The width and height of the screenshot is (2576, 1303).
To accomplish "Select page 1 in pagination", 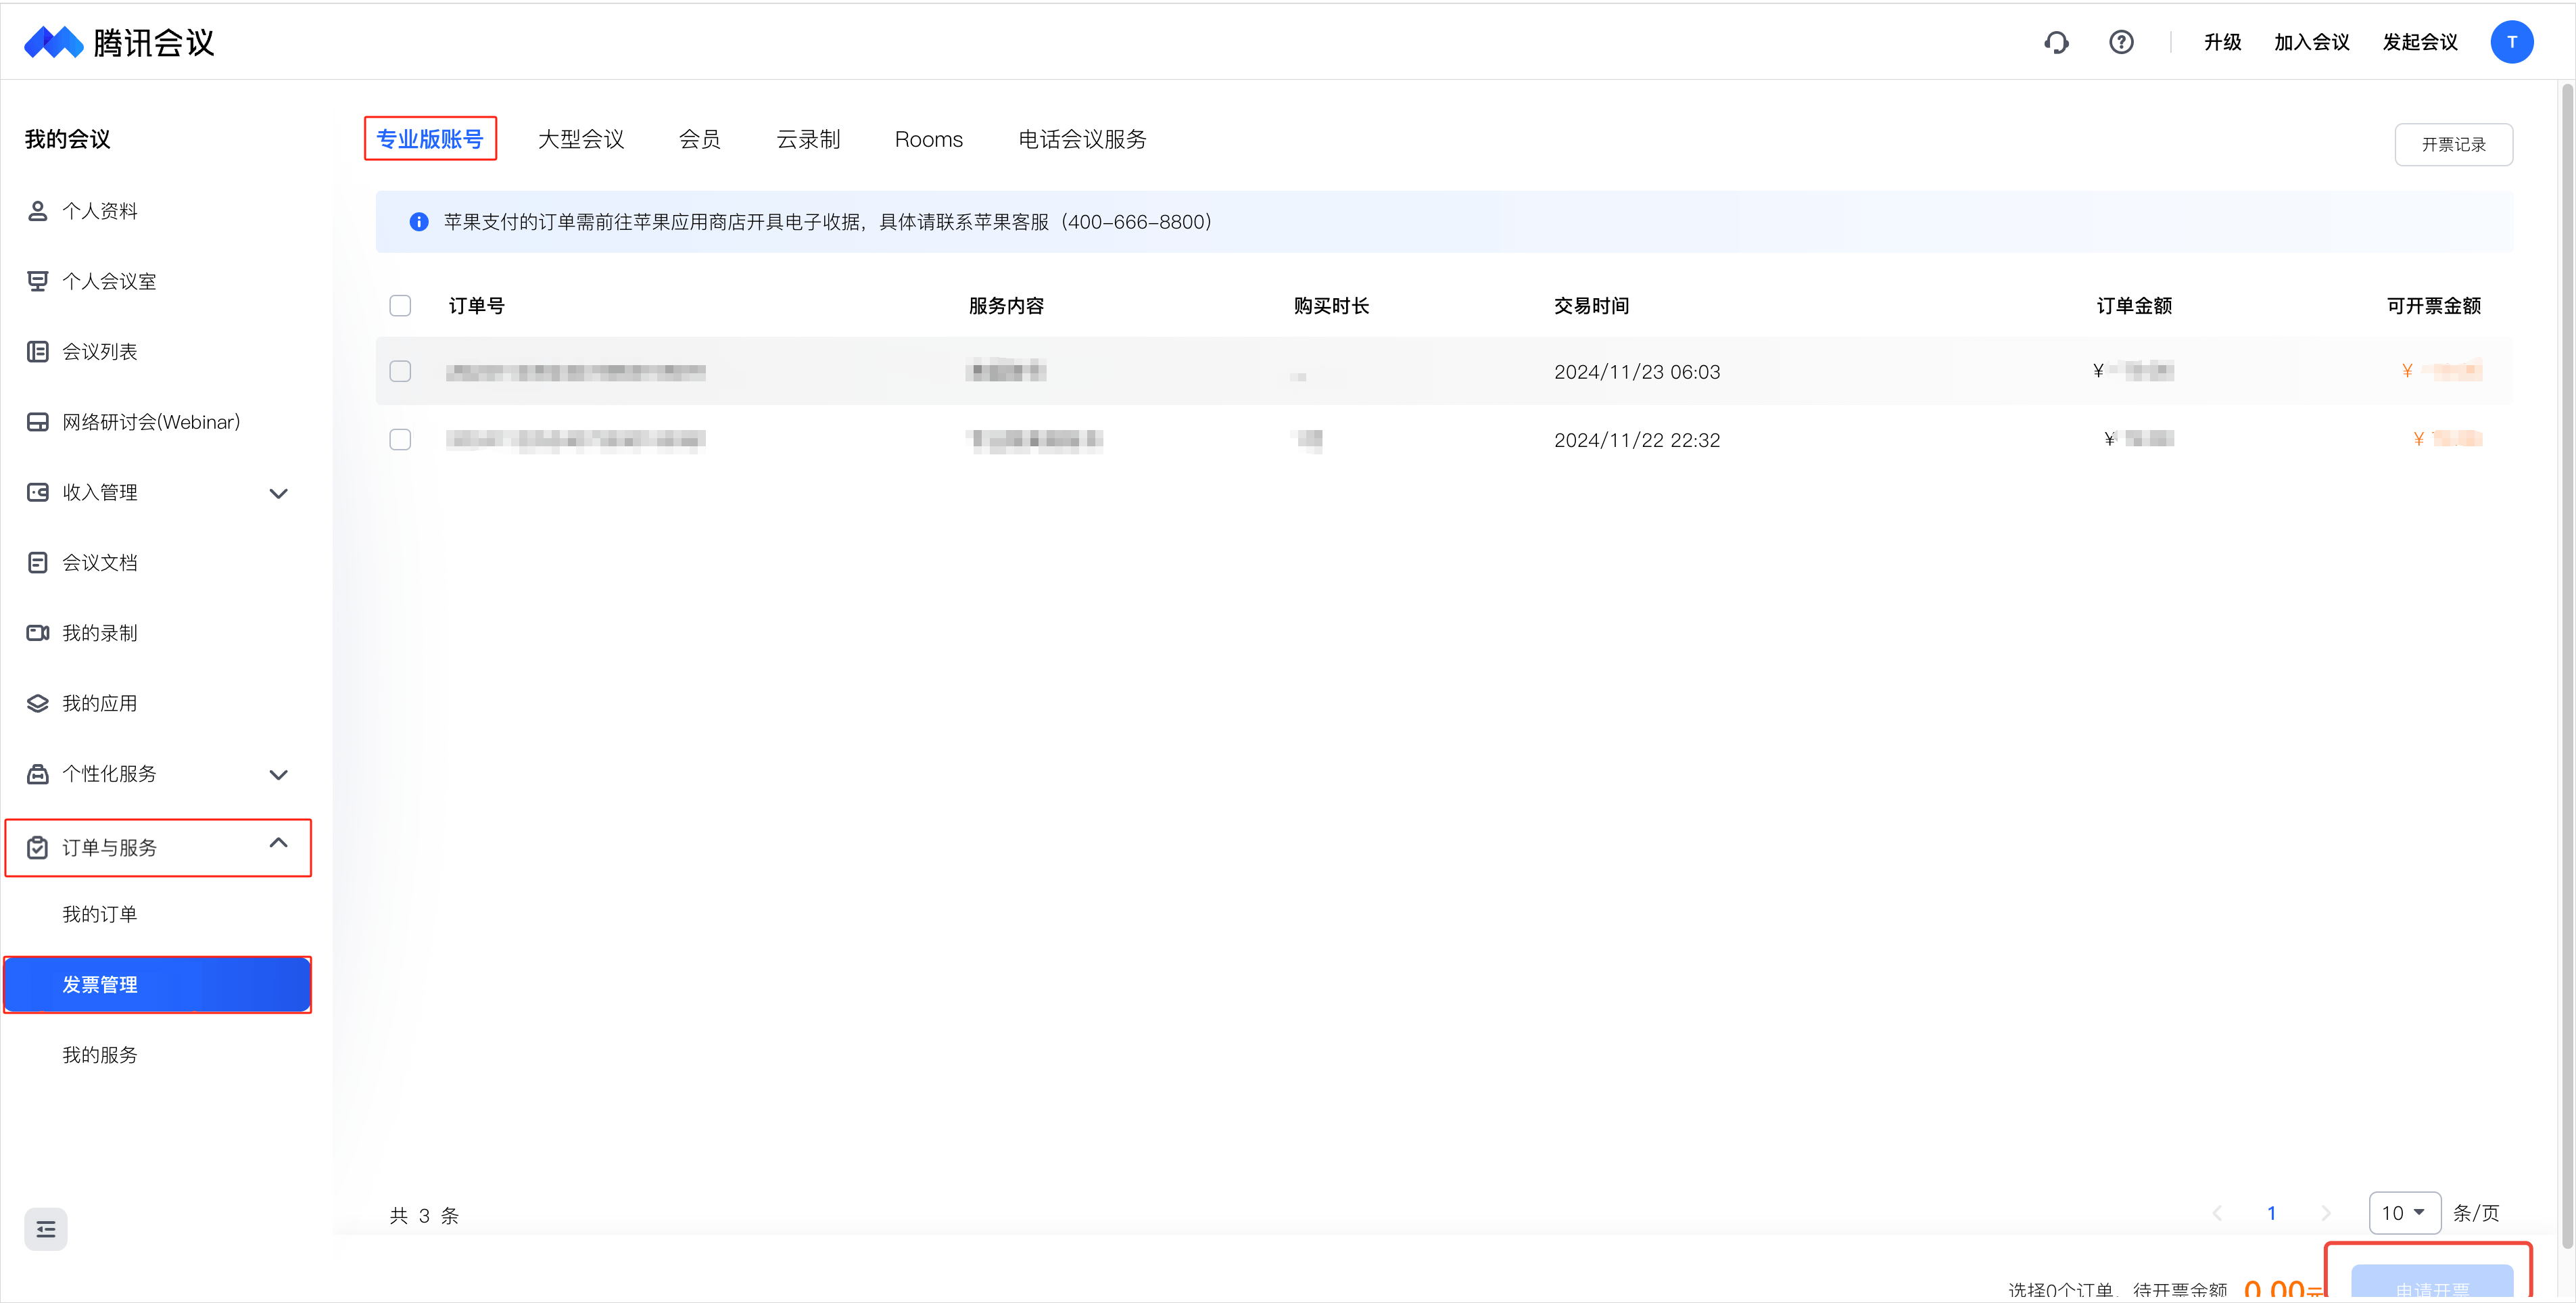I will pos(2271,1213).
